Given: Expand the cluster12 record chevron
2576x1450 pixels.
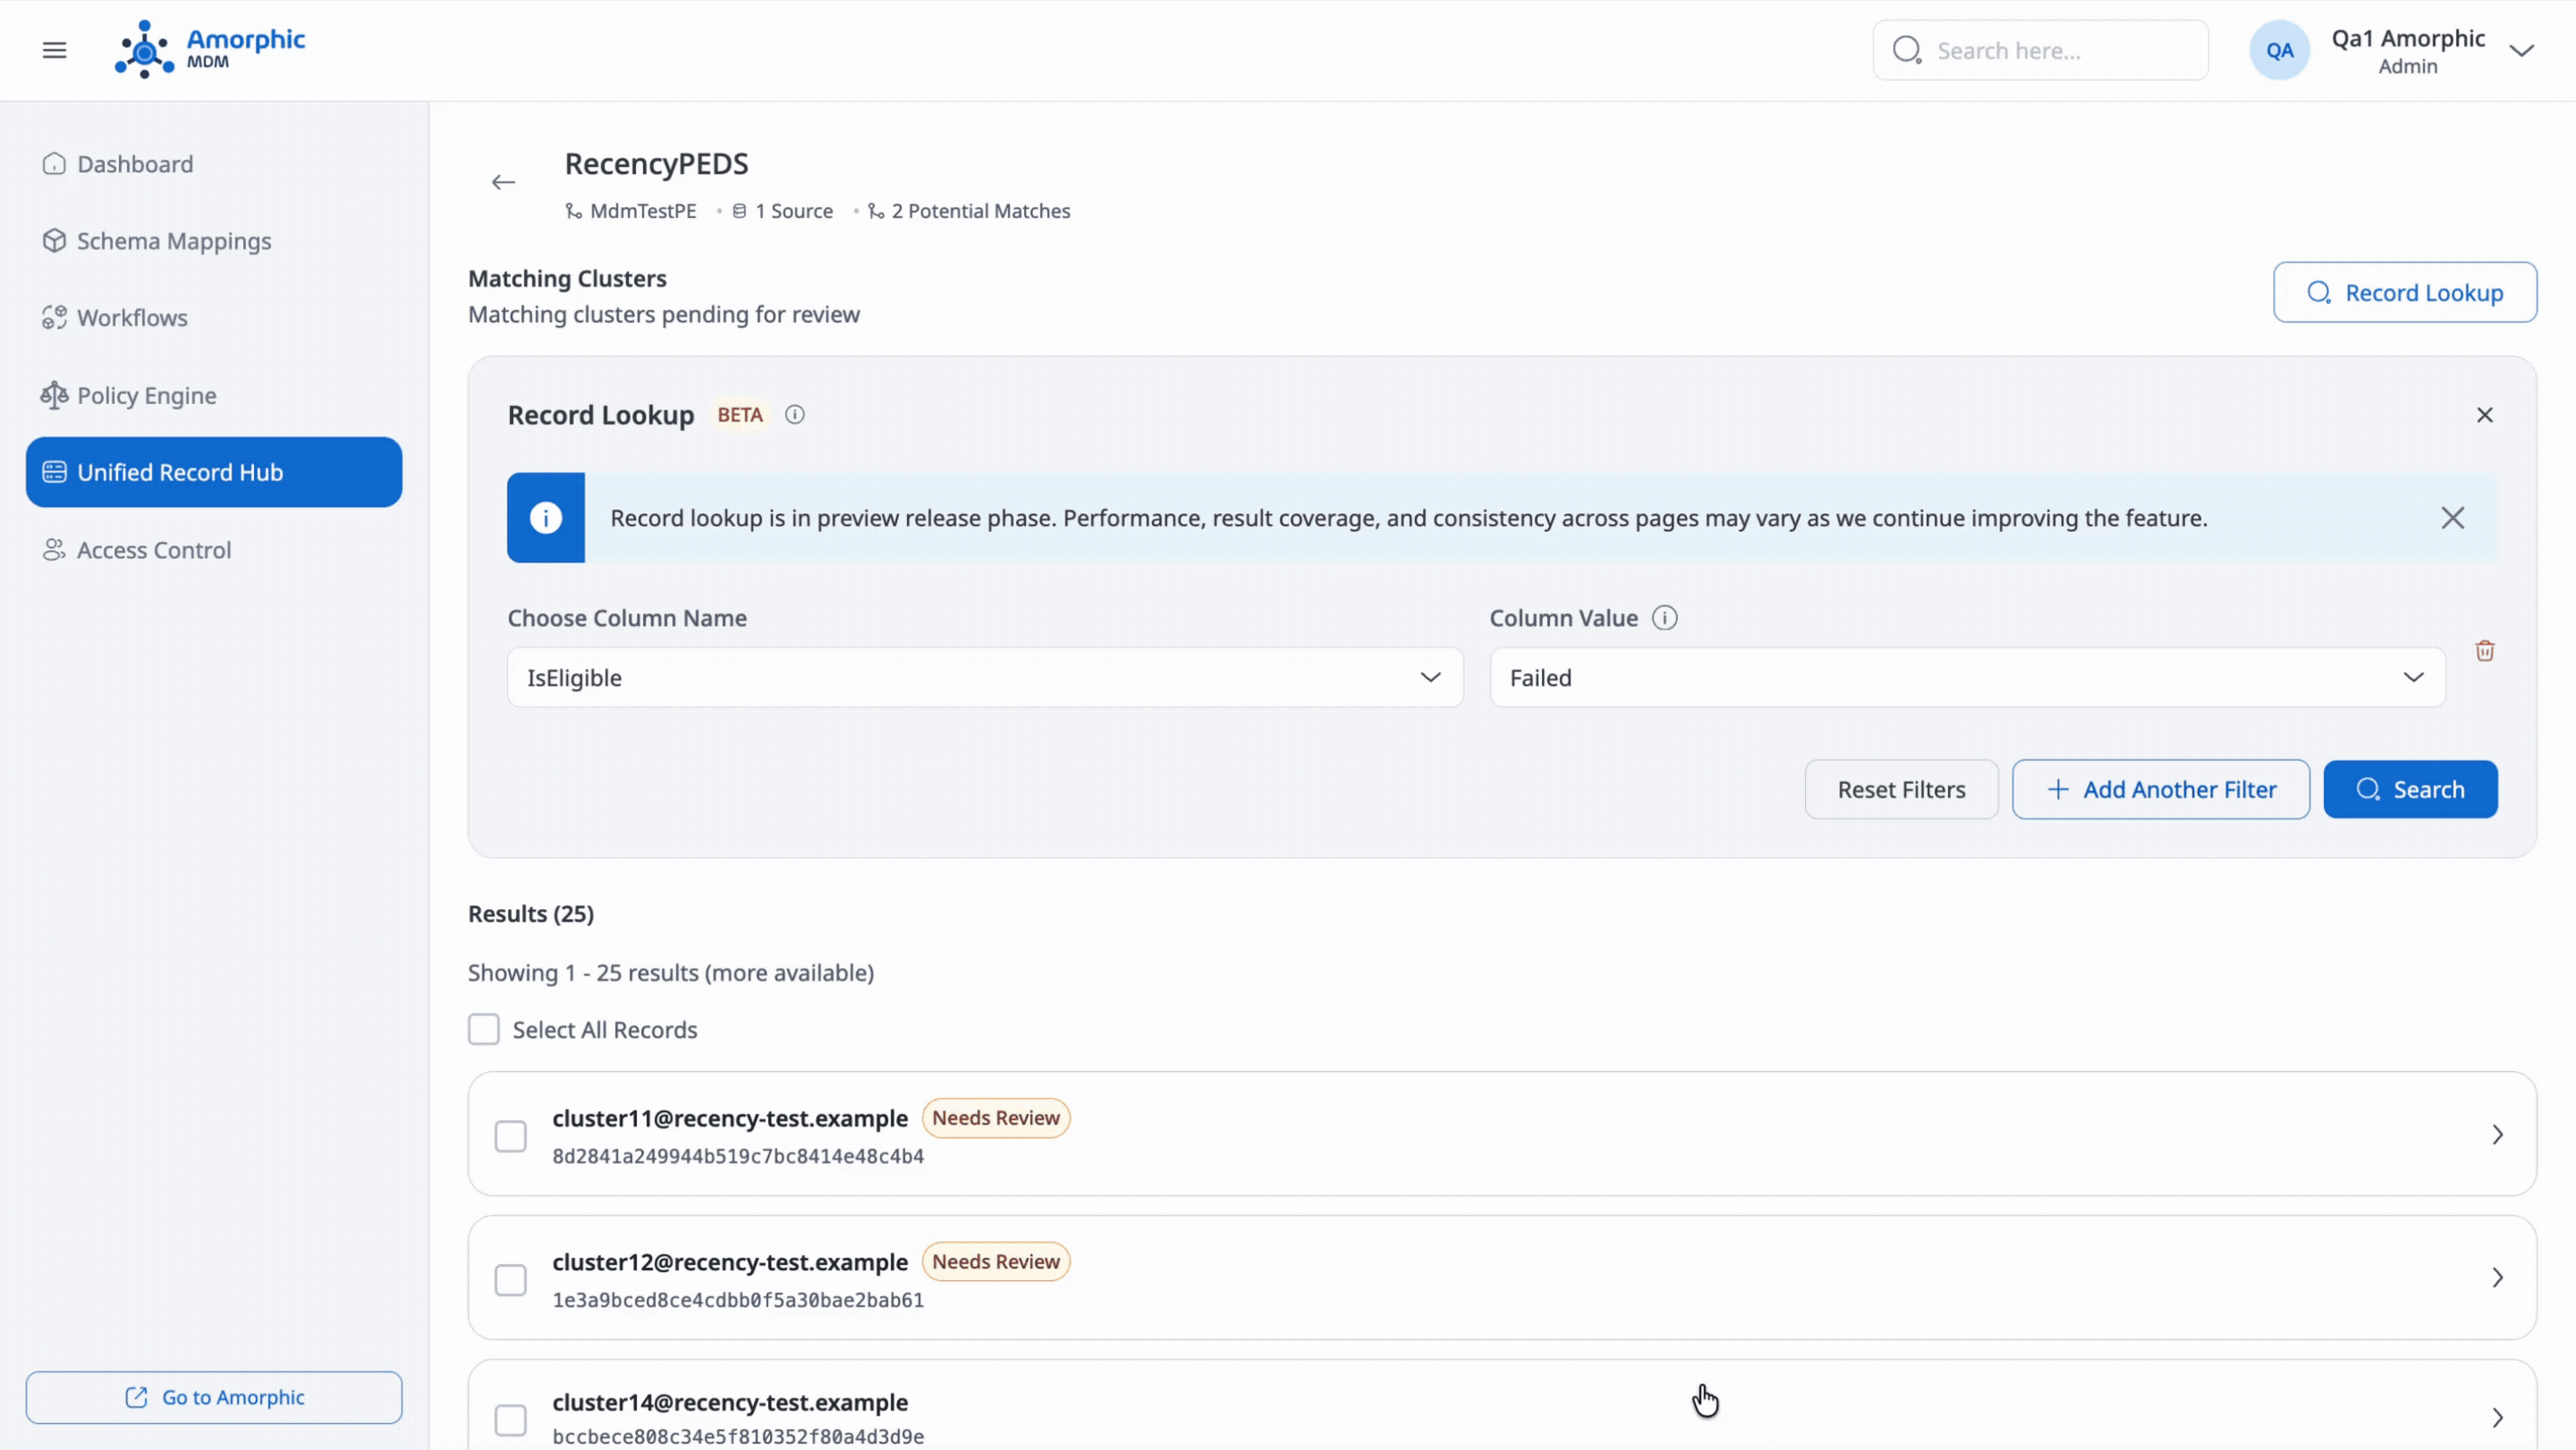Looking at the screenshot, I should pyautogui.click(x=2497, y=1278).
